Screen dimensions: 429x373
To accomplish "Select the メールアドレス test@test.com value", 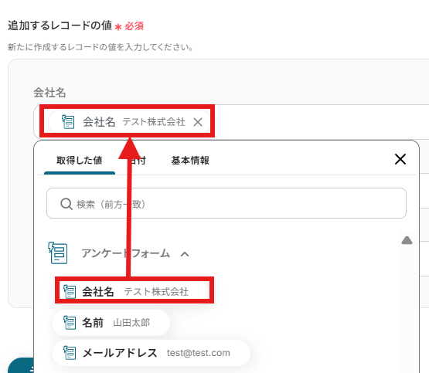I will (x=151, y=353).
